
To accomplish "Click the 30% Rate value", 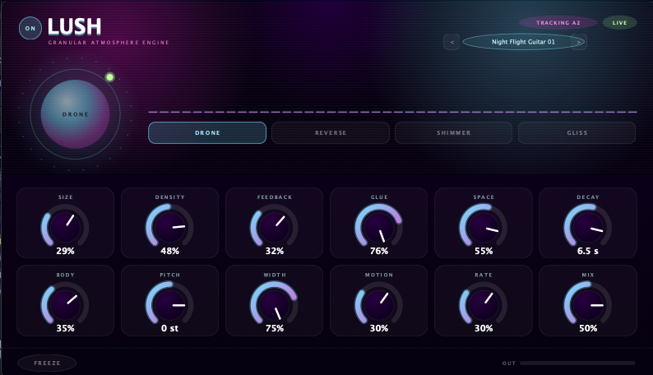I will (x=484, y=328).
